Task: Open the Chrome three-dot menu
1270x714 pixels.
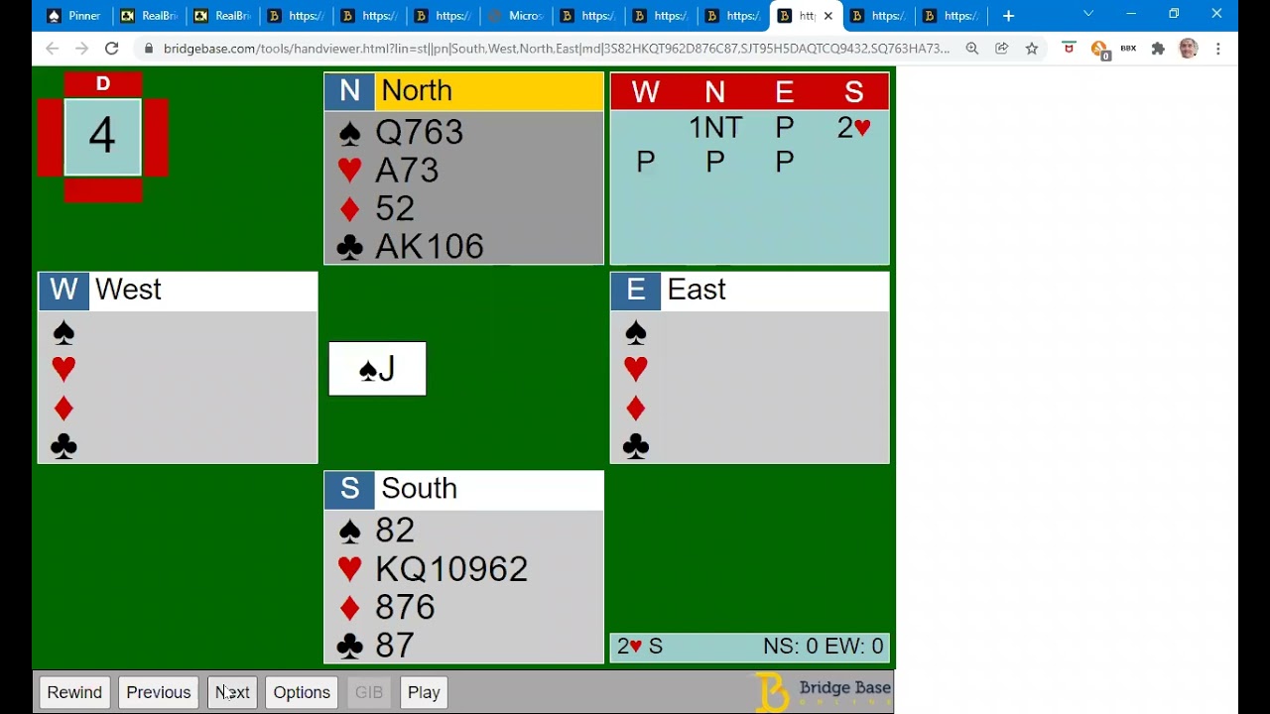Action: click(x=1218, y=49)
